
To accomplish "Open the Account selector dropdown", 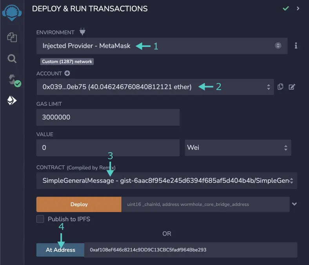I will click(x=155, y=87).
